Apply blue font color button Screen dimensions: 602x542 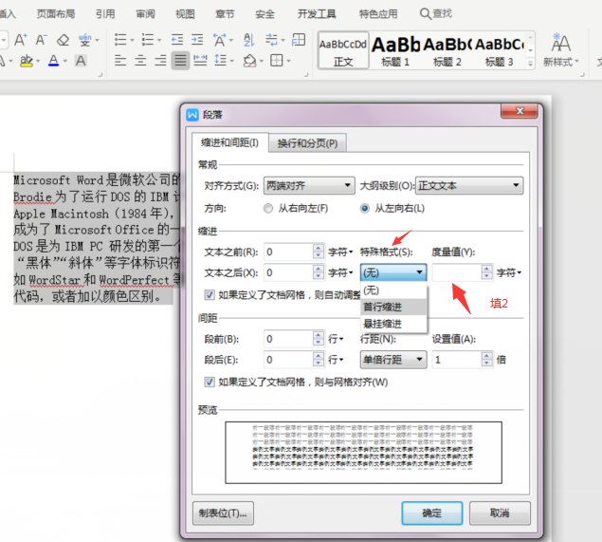(54, 61)
